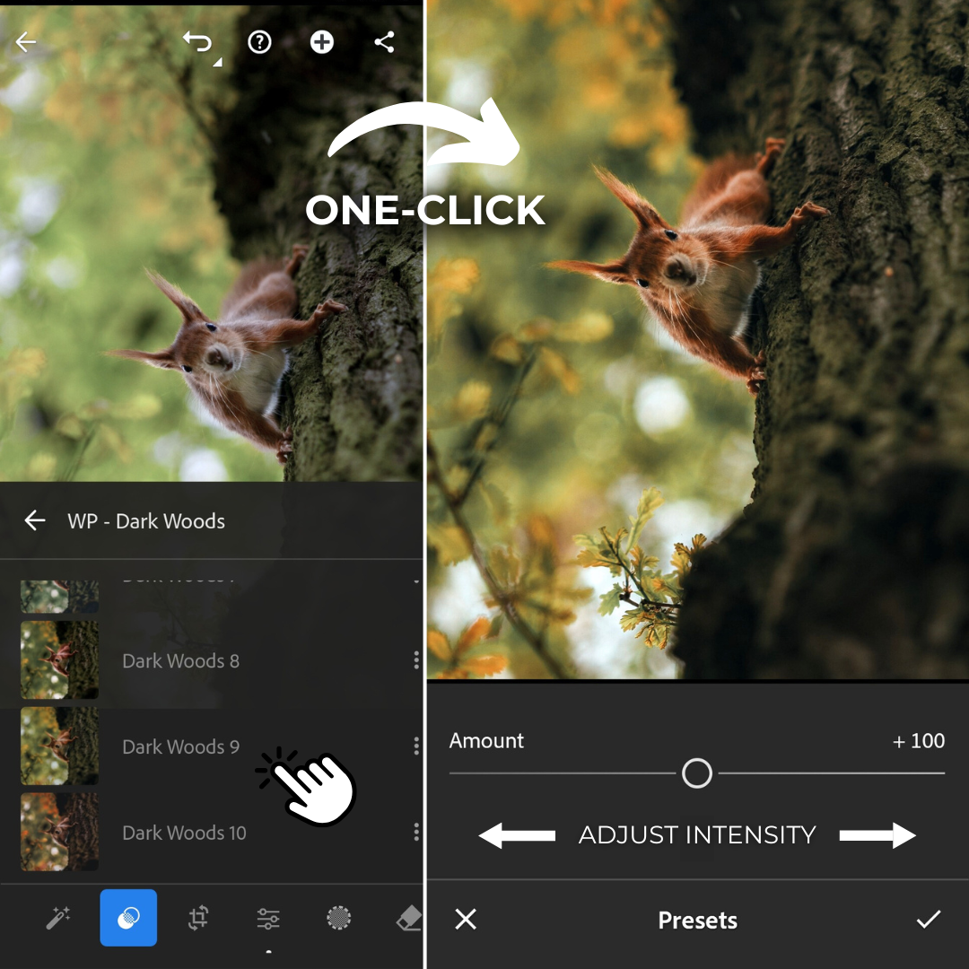Open options menu for Dark Woods 8

click(x=416, y=661)
